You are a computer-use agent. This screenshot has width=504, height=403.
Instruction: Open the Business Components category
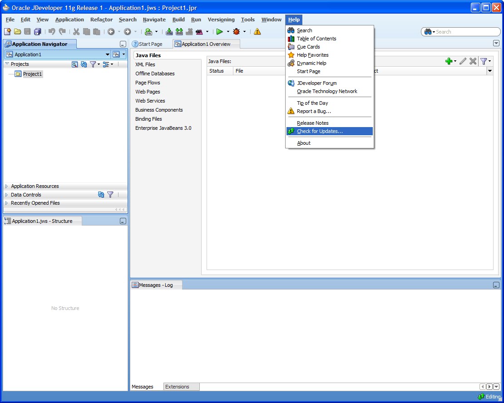[159, 109]
